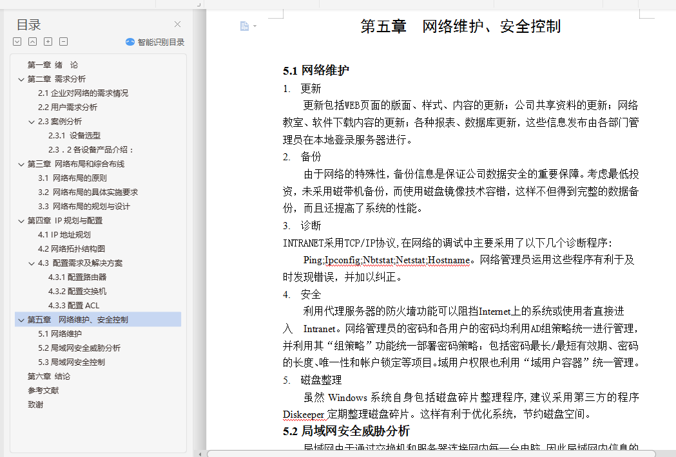
Task: Open 2.3.1 设备选型 in the outline
Action: click(x=74, y=136)
